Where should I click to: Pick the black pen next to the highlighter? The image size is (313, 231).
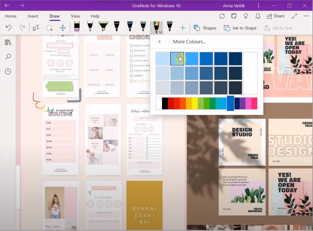(x=116, y=27)
